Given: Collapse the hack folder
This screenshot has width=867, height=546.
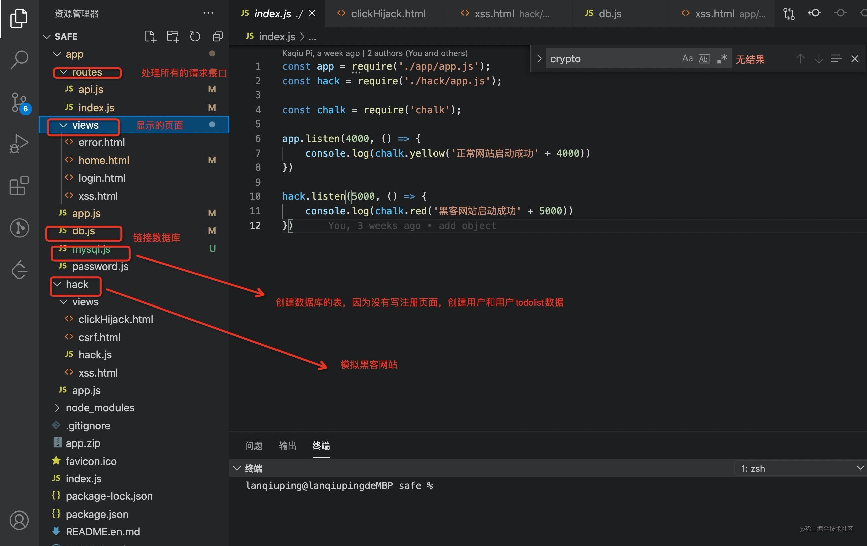Looking at the screenshot, I should point(57,284).
